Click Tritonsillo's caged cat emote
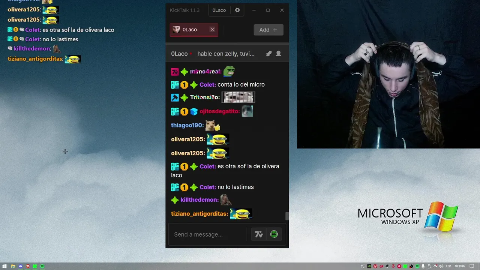 238,97
